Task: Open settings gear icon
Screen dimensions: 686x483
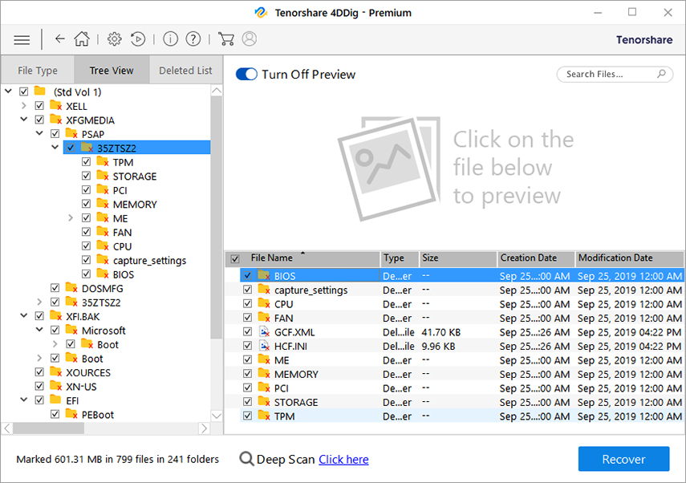Action: (114, 39)
